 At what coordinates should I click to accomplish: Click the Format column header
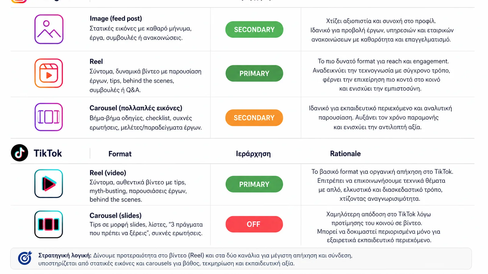[120, 154]
